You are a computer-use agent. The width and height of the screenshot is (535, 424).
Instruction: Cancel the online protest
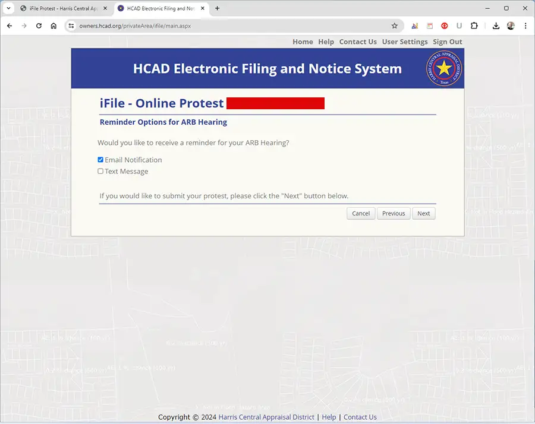tap(361, 213)
